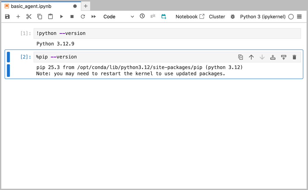Restart the kernel with the circular arrow

coord(83,17)
